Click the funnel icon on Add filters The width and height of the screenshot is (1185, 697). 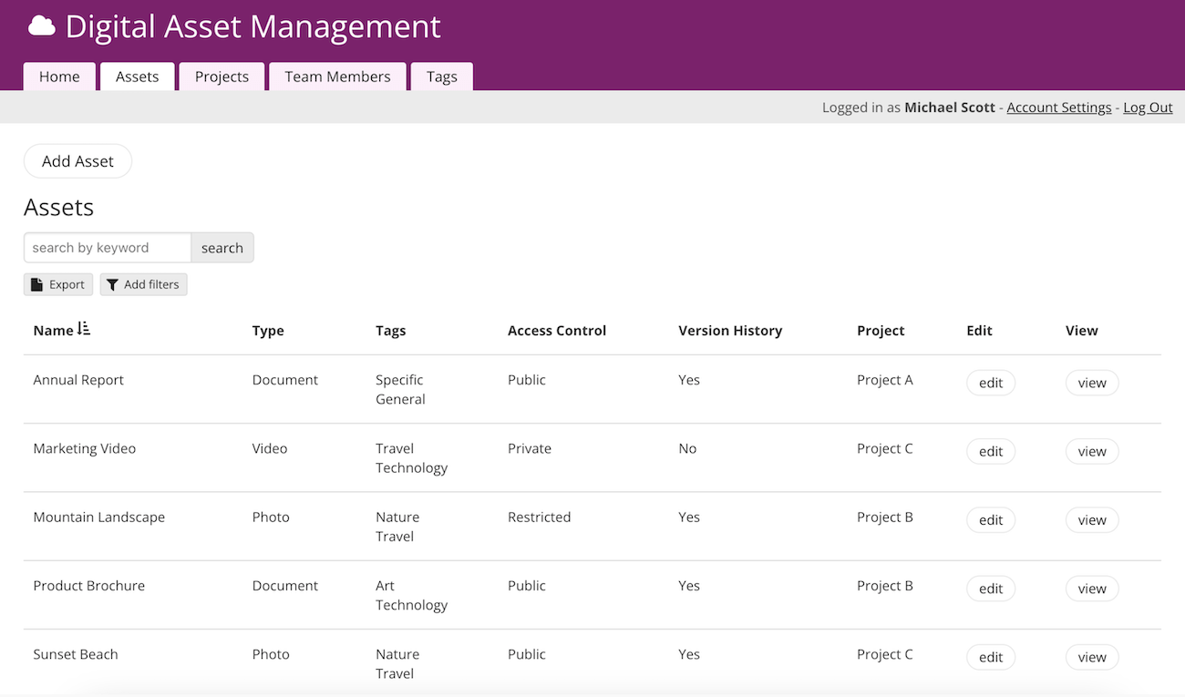click(112, 285)
